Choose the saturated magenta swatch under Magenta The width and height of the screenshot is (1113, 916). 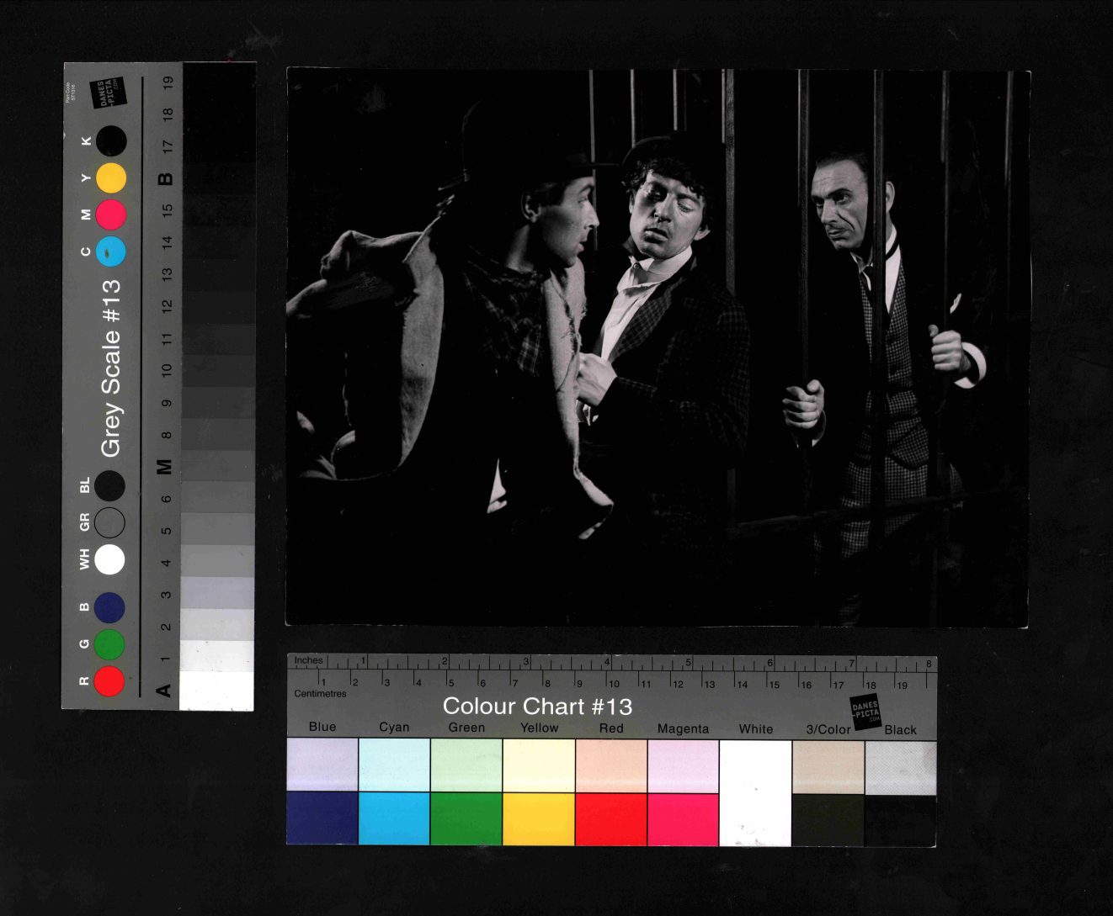pos(683,818)
